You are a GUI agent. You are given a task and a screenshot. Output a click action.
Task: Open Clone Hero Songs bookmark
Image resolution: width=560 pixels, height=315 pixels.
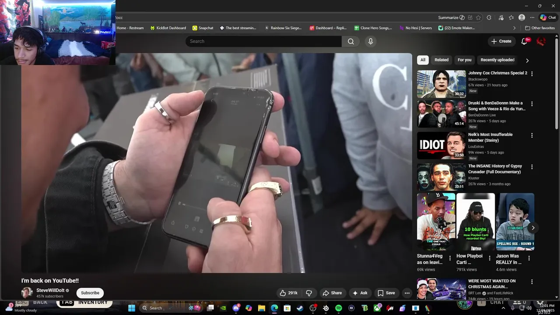point(373,28)
